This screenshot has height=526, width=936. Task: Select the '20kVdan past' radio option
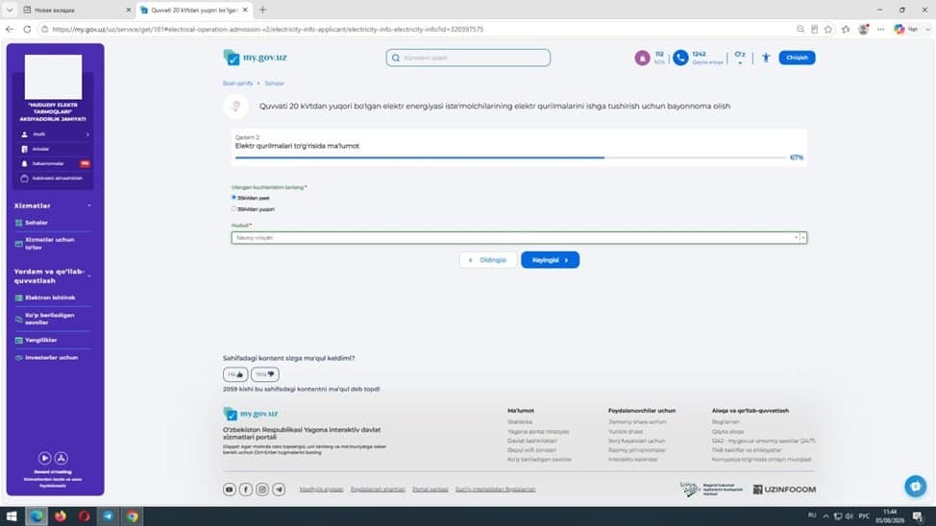pyautogui.click(x=234, y=198)
